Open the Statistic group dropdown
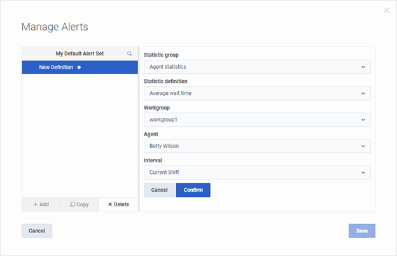Viewport: 397px width, 256px height. coord(256,67)
